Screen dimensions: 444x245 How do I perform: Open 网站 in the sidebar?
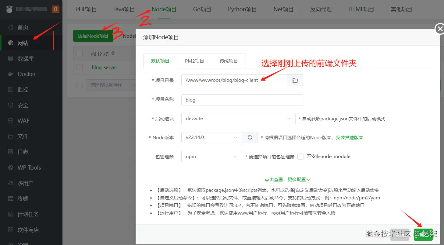[x=31, y=43]
